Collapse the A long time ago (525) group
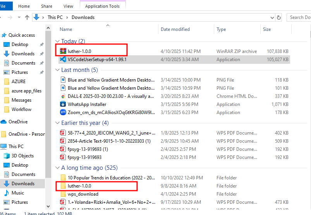This screenshot has height=215, width=311. pos(57,168)
